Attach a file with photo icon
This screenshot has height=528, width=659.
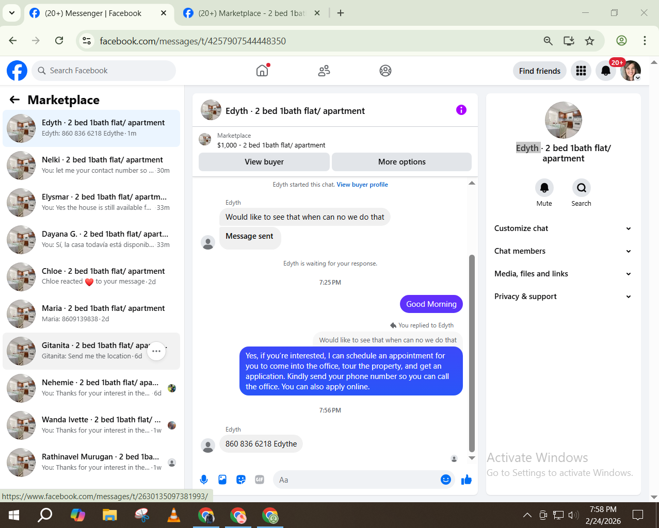tap(222, 480)
